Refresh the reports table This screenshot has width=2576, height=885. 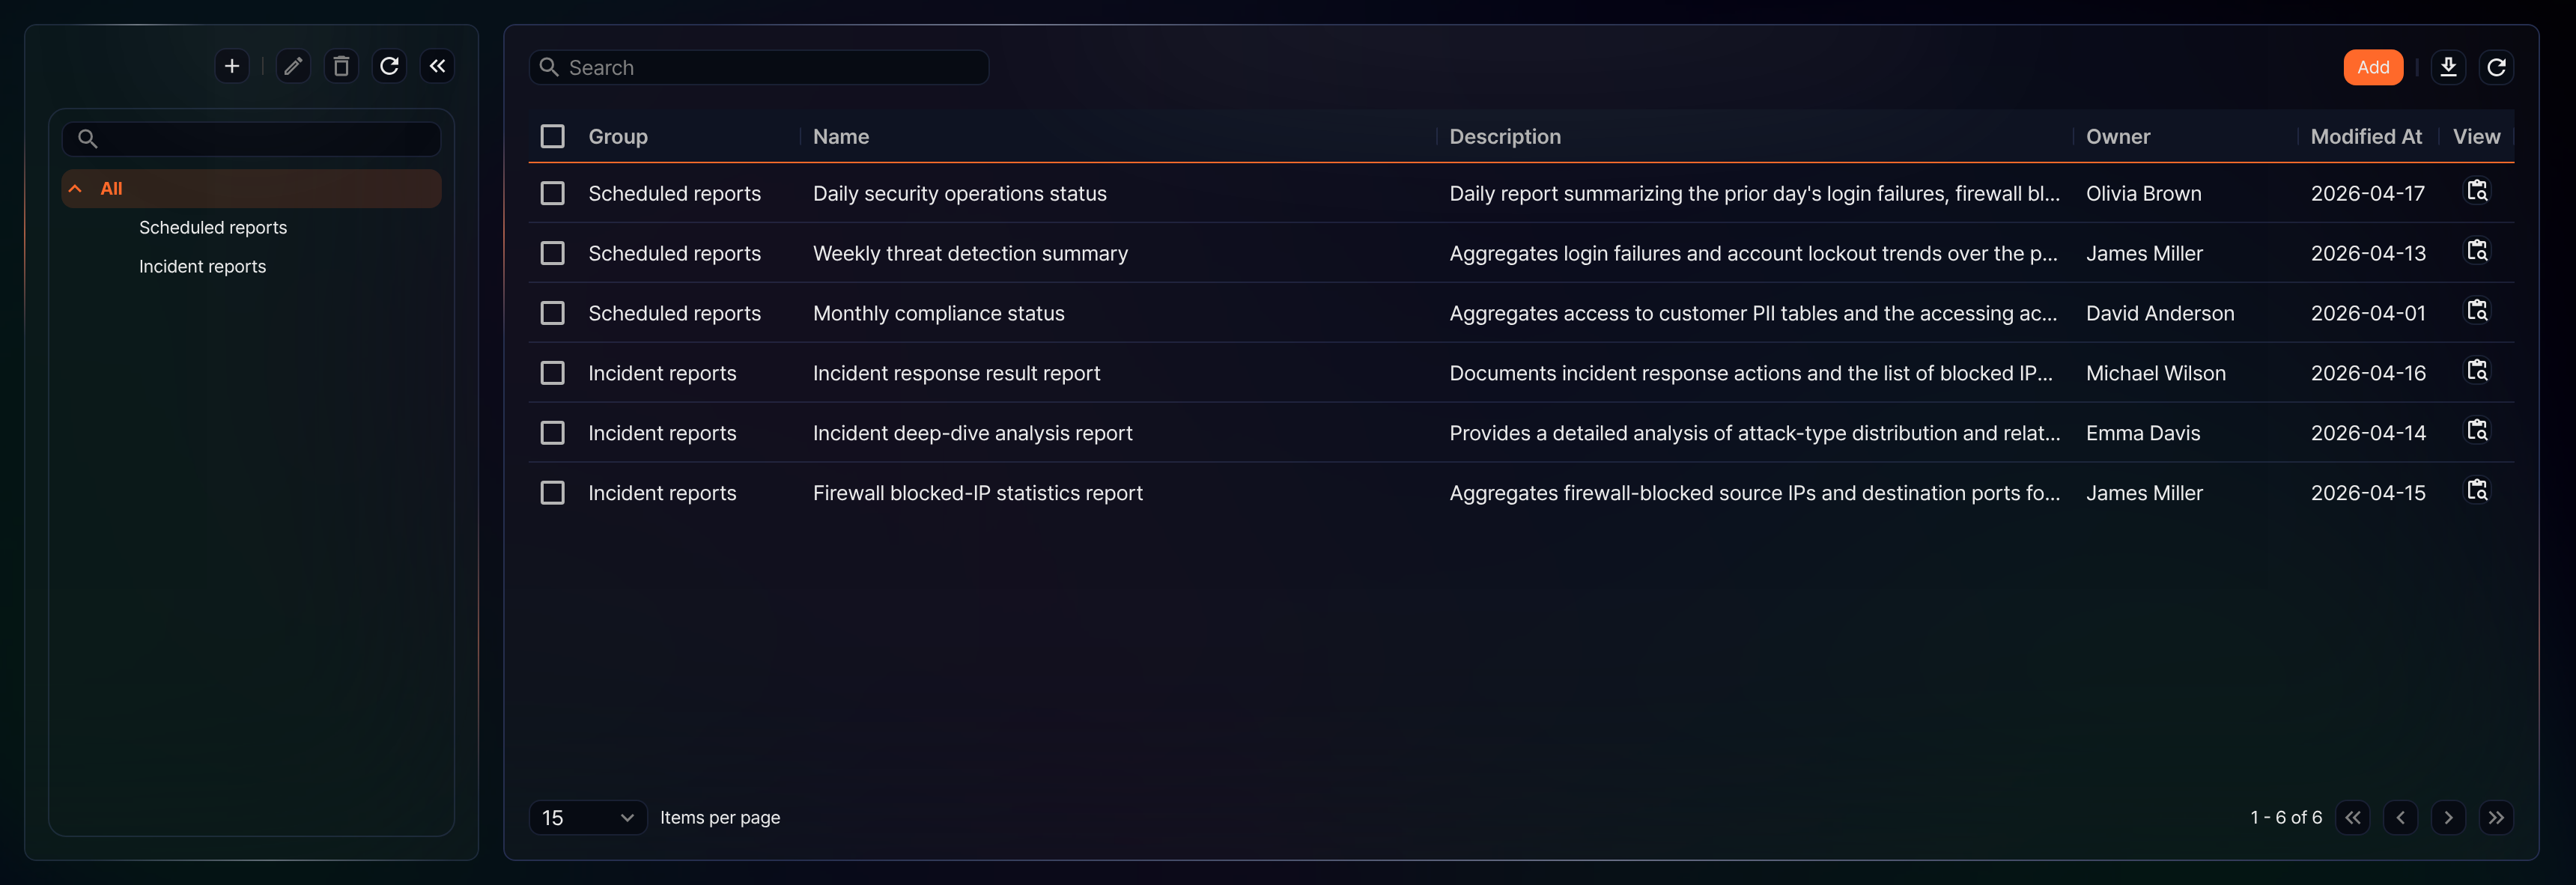tap(2496, 67)
